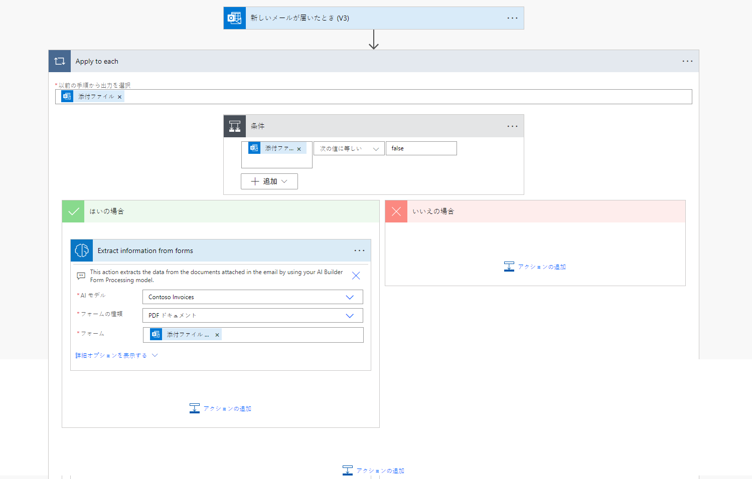Dismiss the action description note with the X
The height and width of the screenshot is (479, 752).
pos(356,276)
